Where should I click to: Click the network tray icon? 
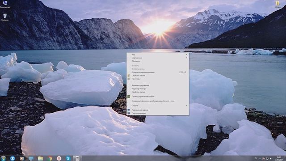(x=267, y=159)
